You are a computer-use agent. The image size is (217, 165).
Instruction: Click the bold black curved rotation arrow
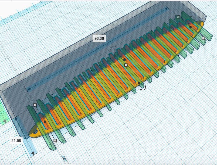(143, 88)
